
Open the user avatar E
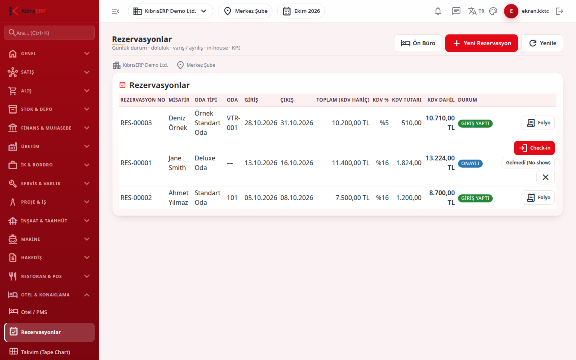[x=511, y=11]
